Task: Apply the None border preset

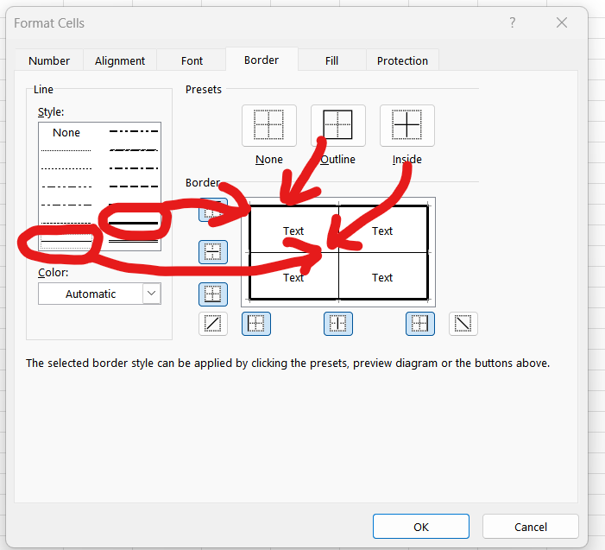Action: pos(269,125)
